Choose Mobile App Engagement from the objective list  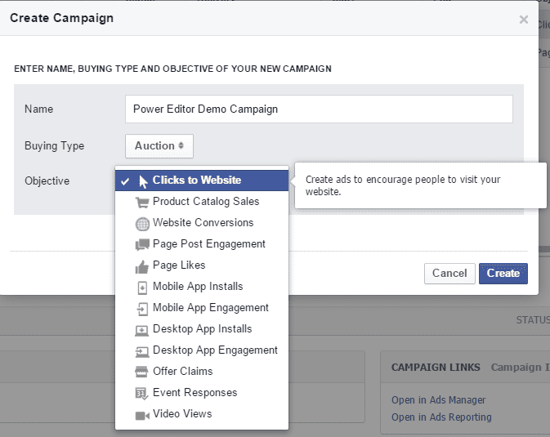pyautogui.click(x=210, y=308)
